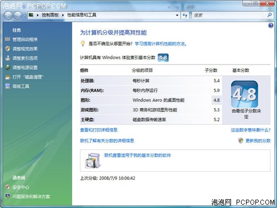This screenshot has height=208, width=277.
Task: Select the 处理器: row label
Action: (x=88, y=81)
